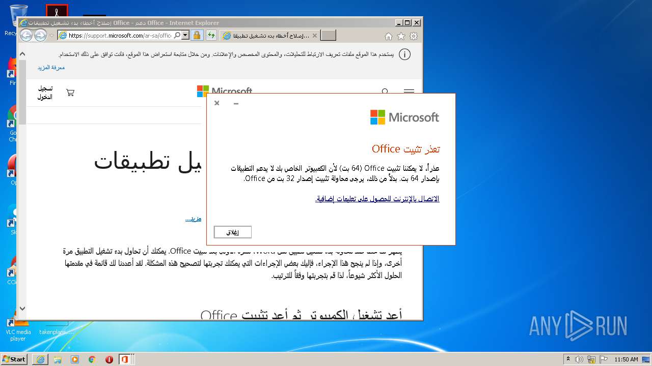This screenshot has width=652, height=366.
Task: Open Windows Explorer folder on taskbar
Action: [x=58, y=359]
